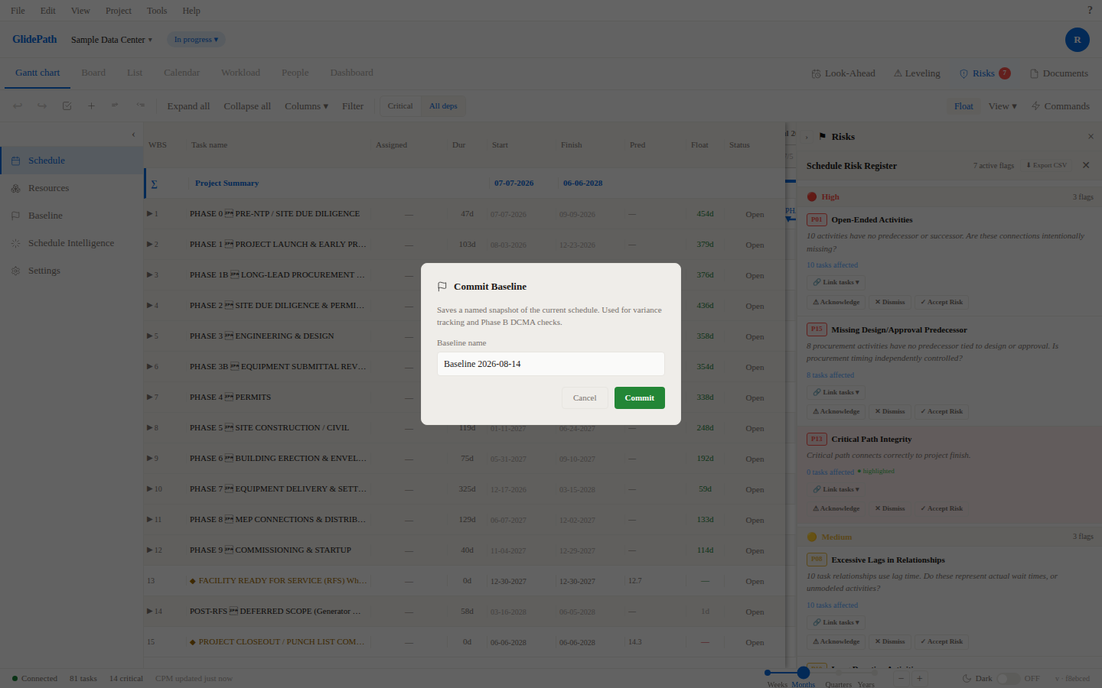1102x688 pixels.
Task: Open the Leveling tool
Action: (x=917, y=73)
